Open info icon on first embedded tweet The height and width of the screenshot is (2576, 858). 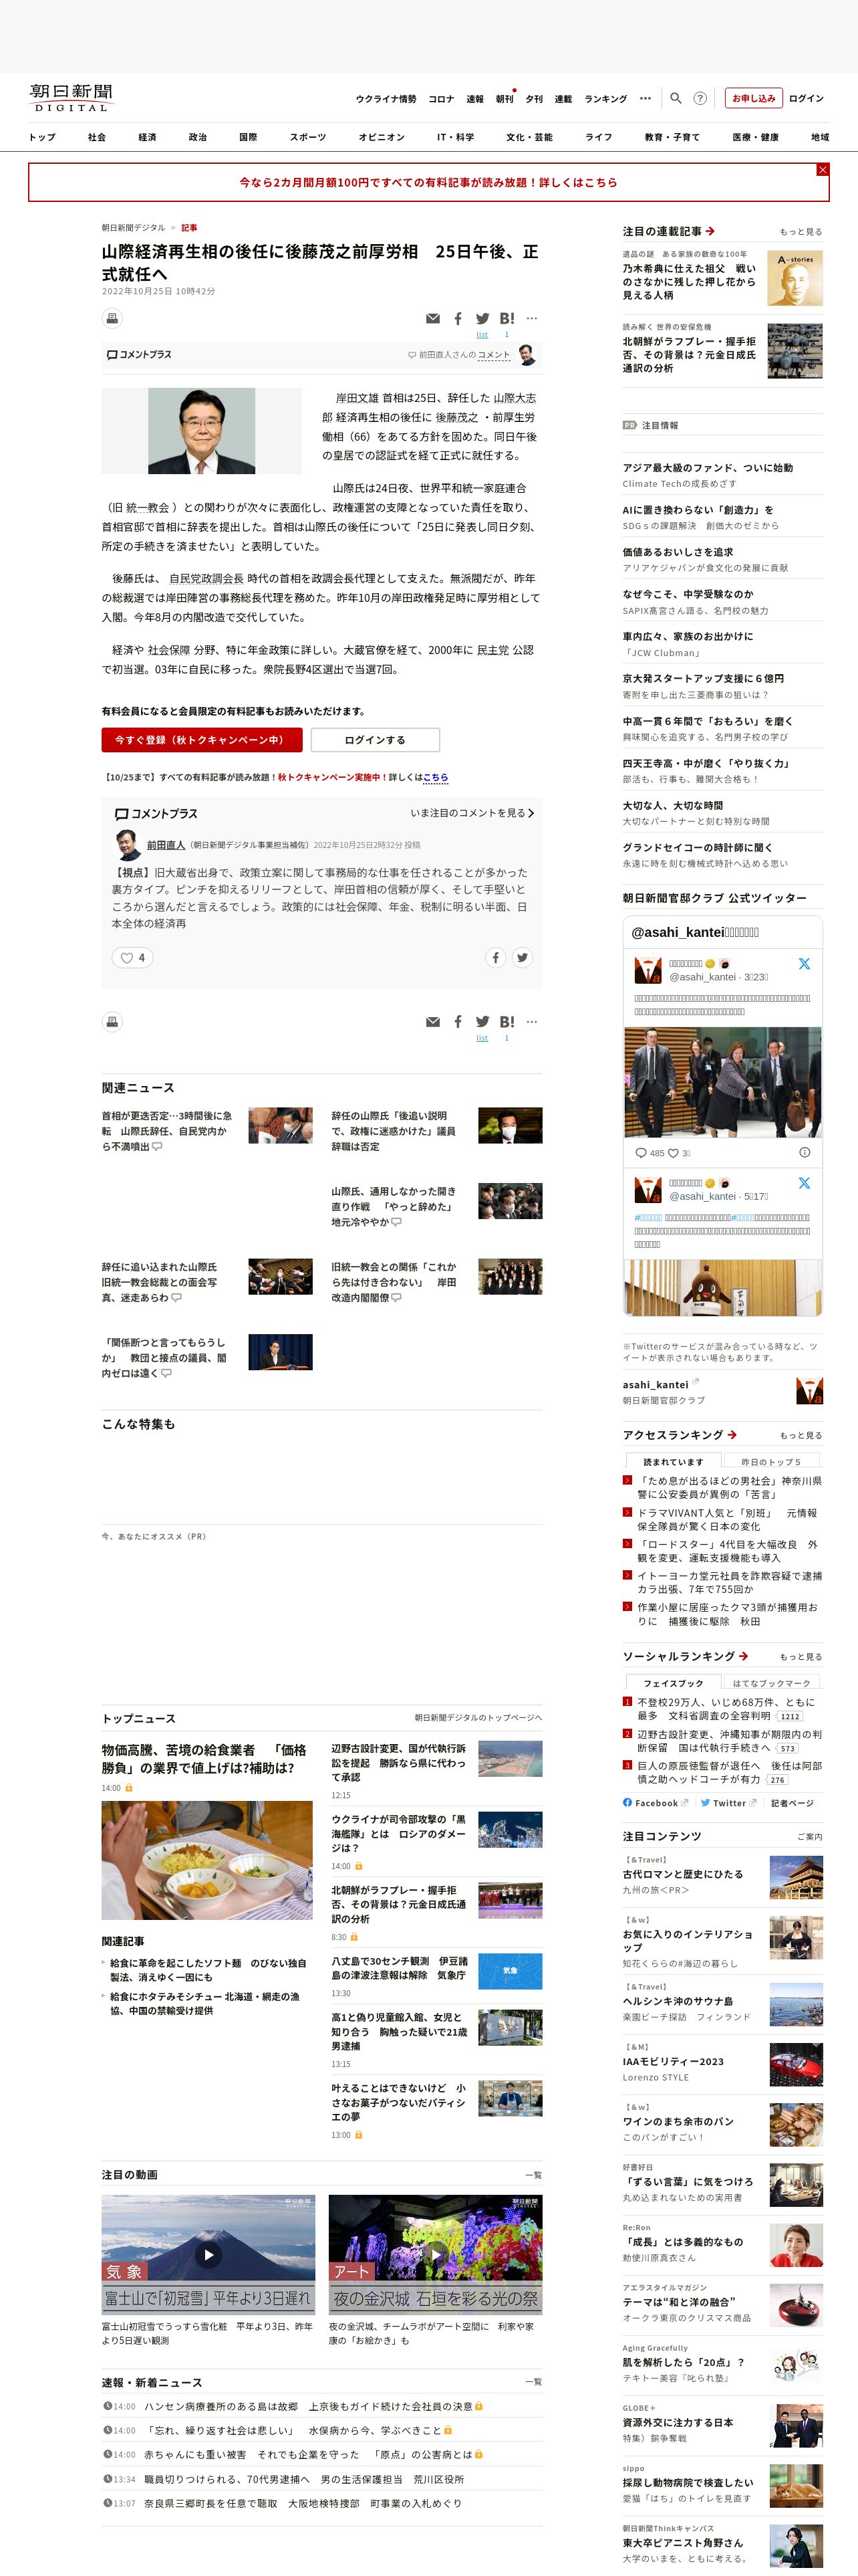[804, 1152]
